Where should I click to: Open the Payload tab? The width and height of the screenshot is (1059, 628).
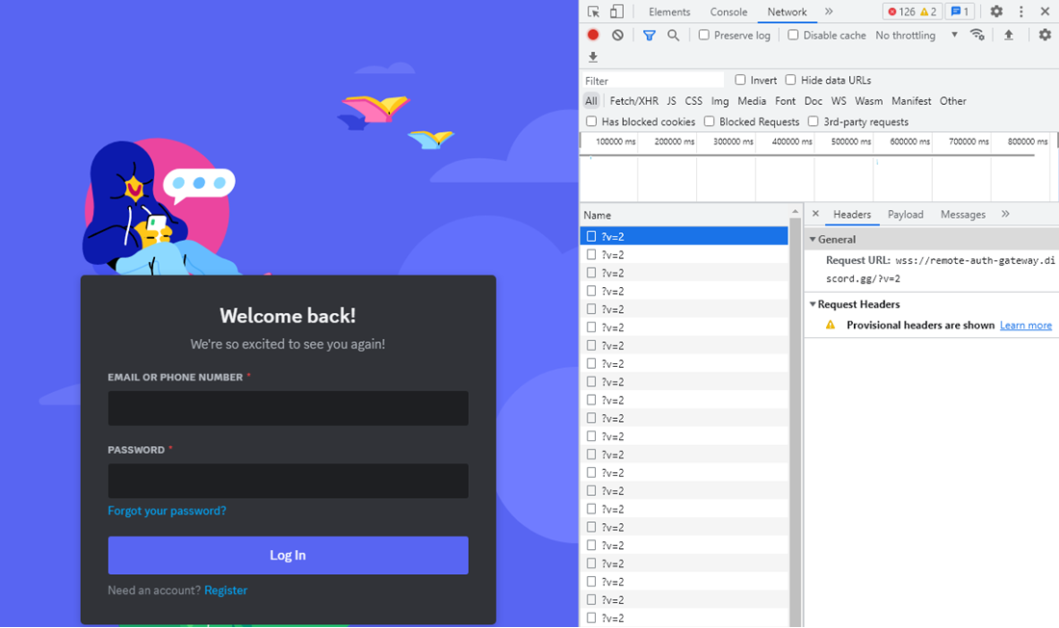[905, 214]
